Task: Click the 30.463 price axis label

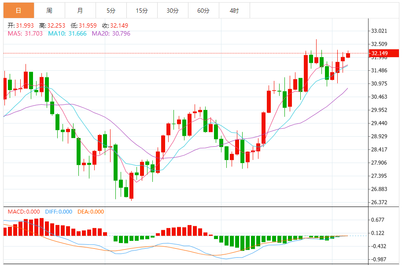Action: pos(379,97)
